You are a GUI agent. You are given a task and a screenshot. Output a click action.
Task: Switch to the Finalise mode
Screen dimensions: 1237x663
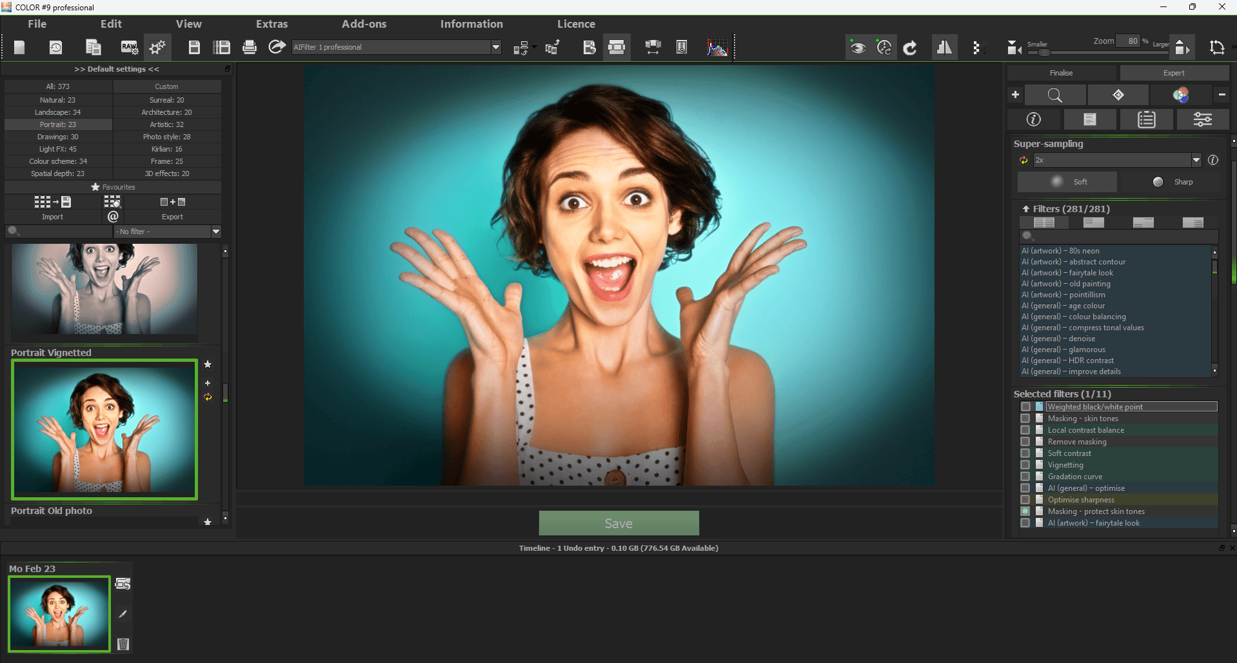[x=1062, y=73]
